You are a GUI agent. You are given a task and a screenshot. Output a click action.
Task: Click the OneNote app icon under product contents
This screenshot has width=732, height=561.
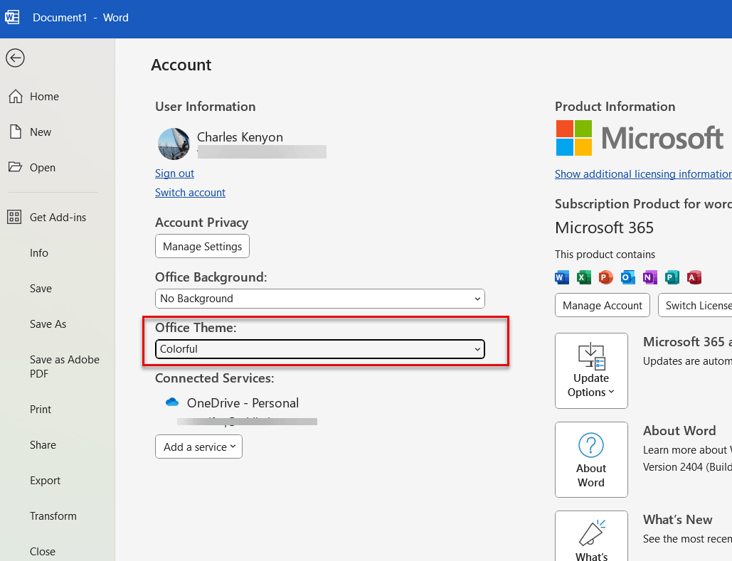click(649, 277)
